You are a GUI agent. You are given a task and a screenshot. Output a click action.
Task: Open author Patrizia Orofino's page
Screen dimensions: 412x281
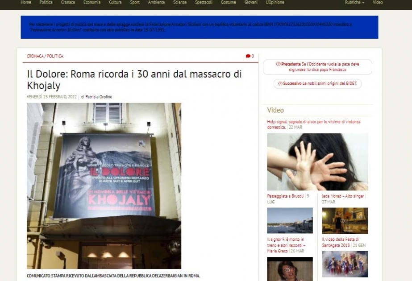click(x=99, y=97)
